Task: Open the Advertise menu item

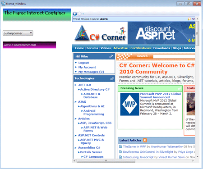Action: coord(120,48)
